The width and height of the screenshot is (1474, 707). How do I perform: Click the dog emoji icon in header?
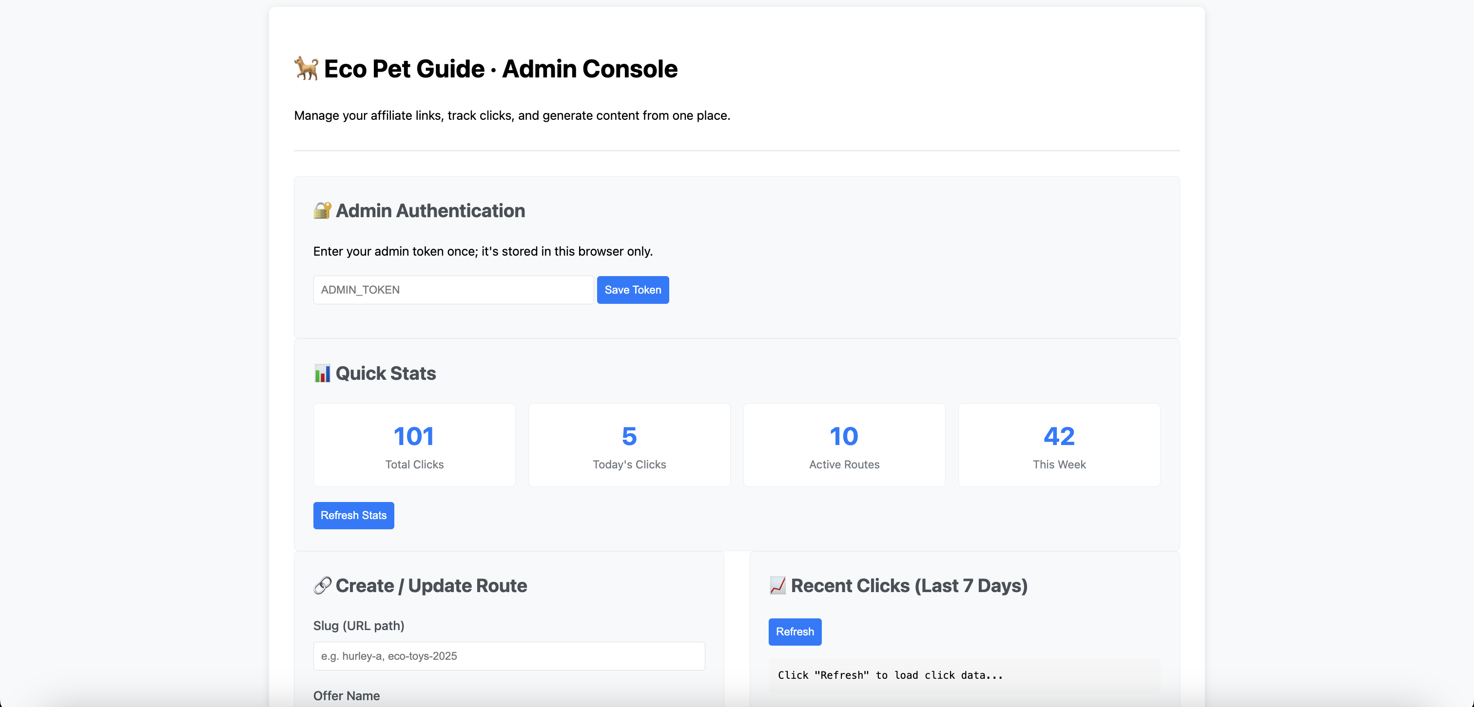pos(306,69)
